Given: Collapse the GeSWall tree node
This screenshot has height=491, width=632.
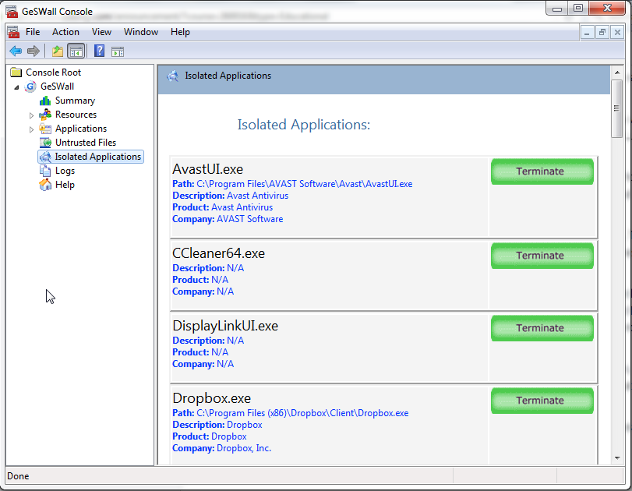Looking at the screenshot, I should (16, 87).
